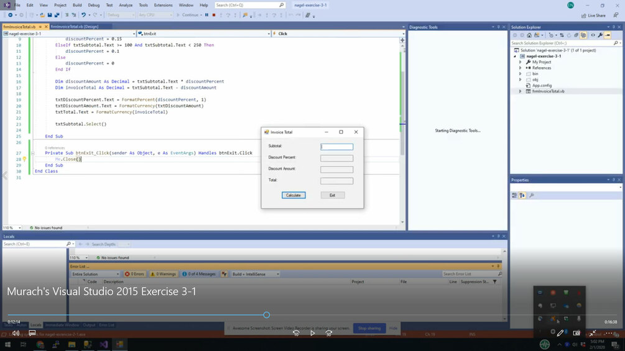Viewport: 625px width, 351px height.
Task: Click Exit button in Invoice Total
Action: tap(333, 195)
